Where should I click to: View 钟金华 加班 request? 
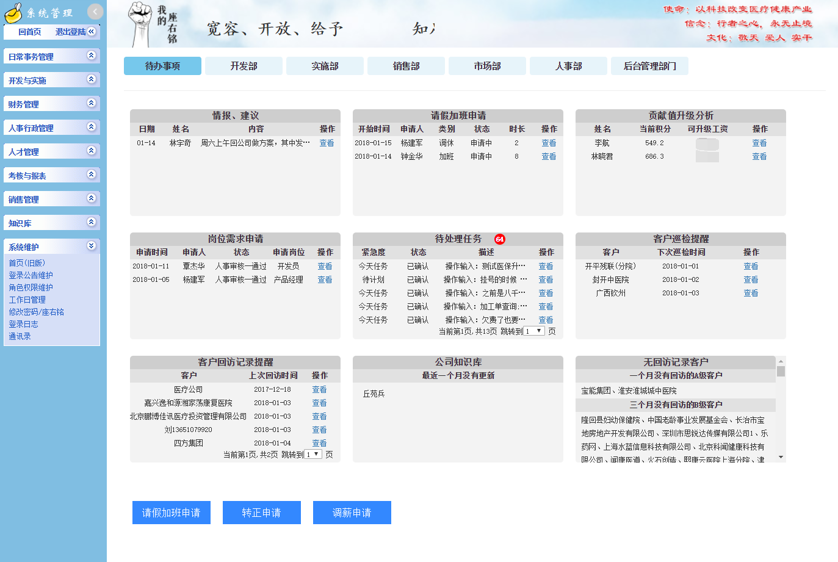pyautogui.click(x=549, y=156)
